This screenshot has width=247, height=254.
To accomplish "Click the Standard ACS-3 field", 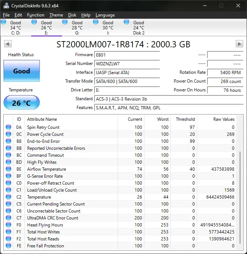I will point(169,99).
